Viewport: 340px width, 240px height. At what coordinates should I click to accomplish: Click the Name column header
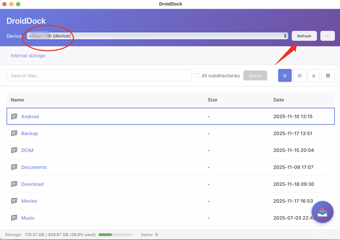coord(17,100)
